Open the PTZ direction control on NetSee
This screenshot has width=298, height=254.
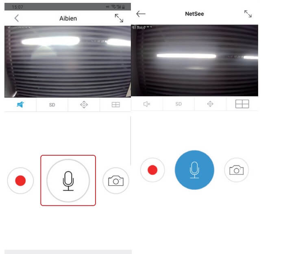pyautogui.click(x=210, y=104)
